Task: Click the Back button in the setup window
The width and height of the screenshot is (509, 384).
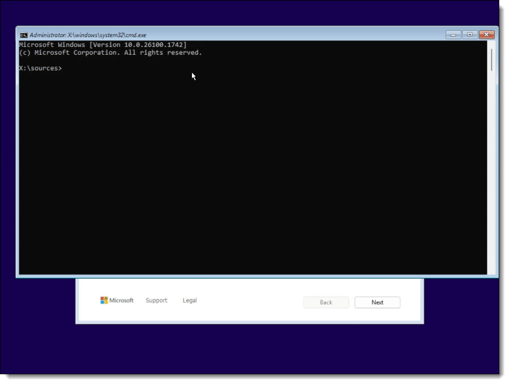Action: point(326,302)
